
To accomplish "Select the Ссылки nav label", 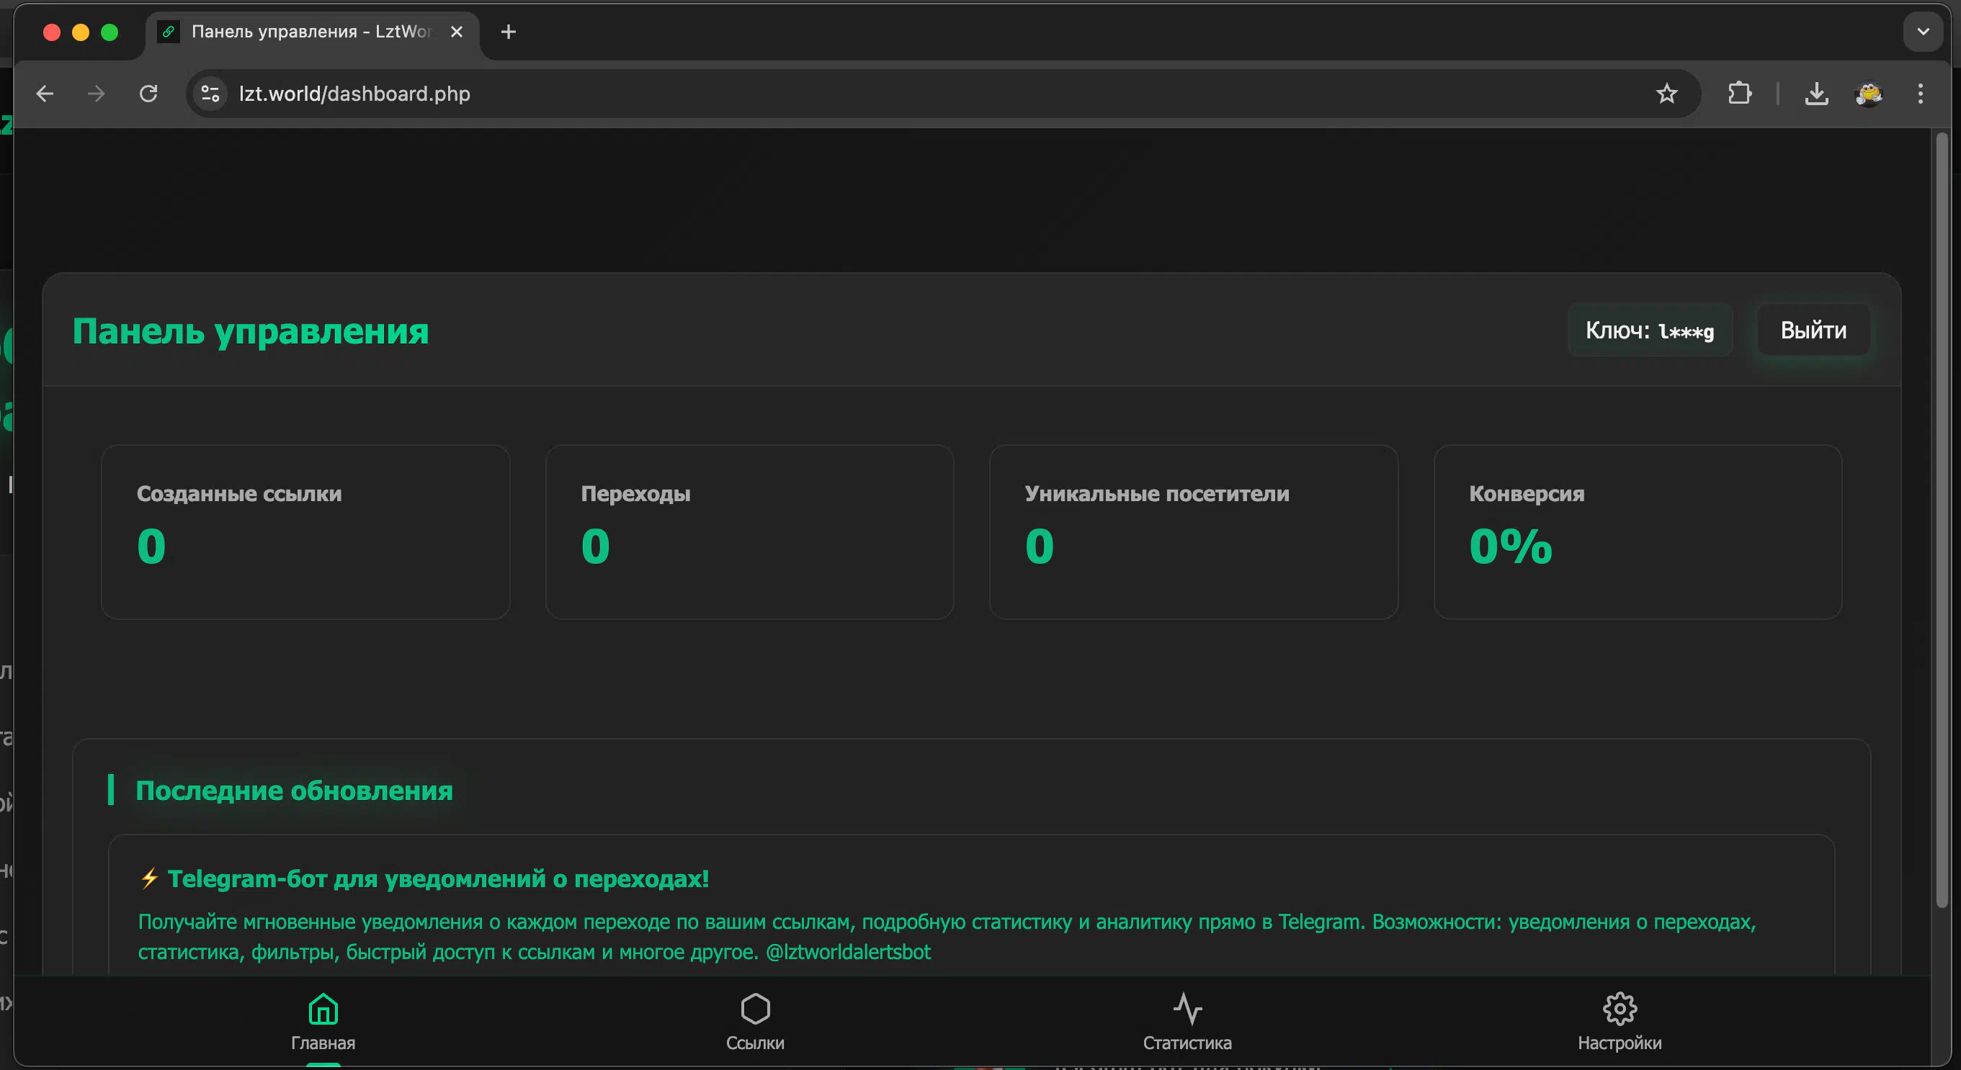I will click(x=755, y=1043).
